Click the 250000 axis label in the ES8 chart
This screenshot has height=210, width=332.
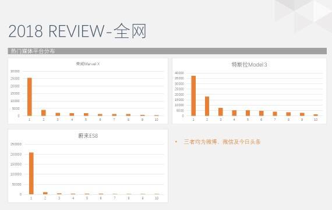tap(16, 144)
